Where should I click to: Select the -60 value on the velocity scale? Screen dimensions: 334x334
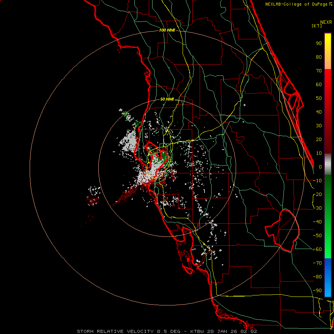pyautogui.click(x=317, y=249)
